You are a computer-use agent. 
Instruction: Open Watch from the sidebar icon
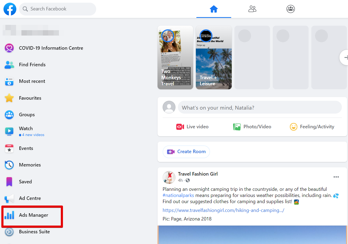pyautogui.click(x=9, y=131)
